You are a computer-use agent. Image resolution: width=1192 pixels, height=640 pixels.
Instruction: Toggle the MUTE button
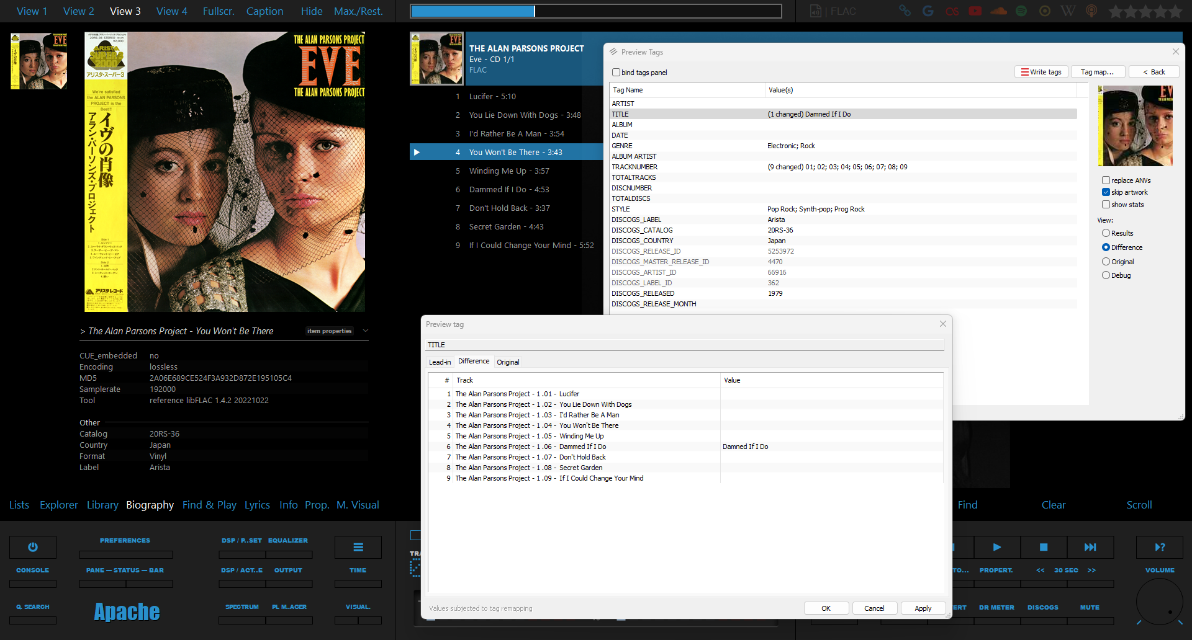1090,607
